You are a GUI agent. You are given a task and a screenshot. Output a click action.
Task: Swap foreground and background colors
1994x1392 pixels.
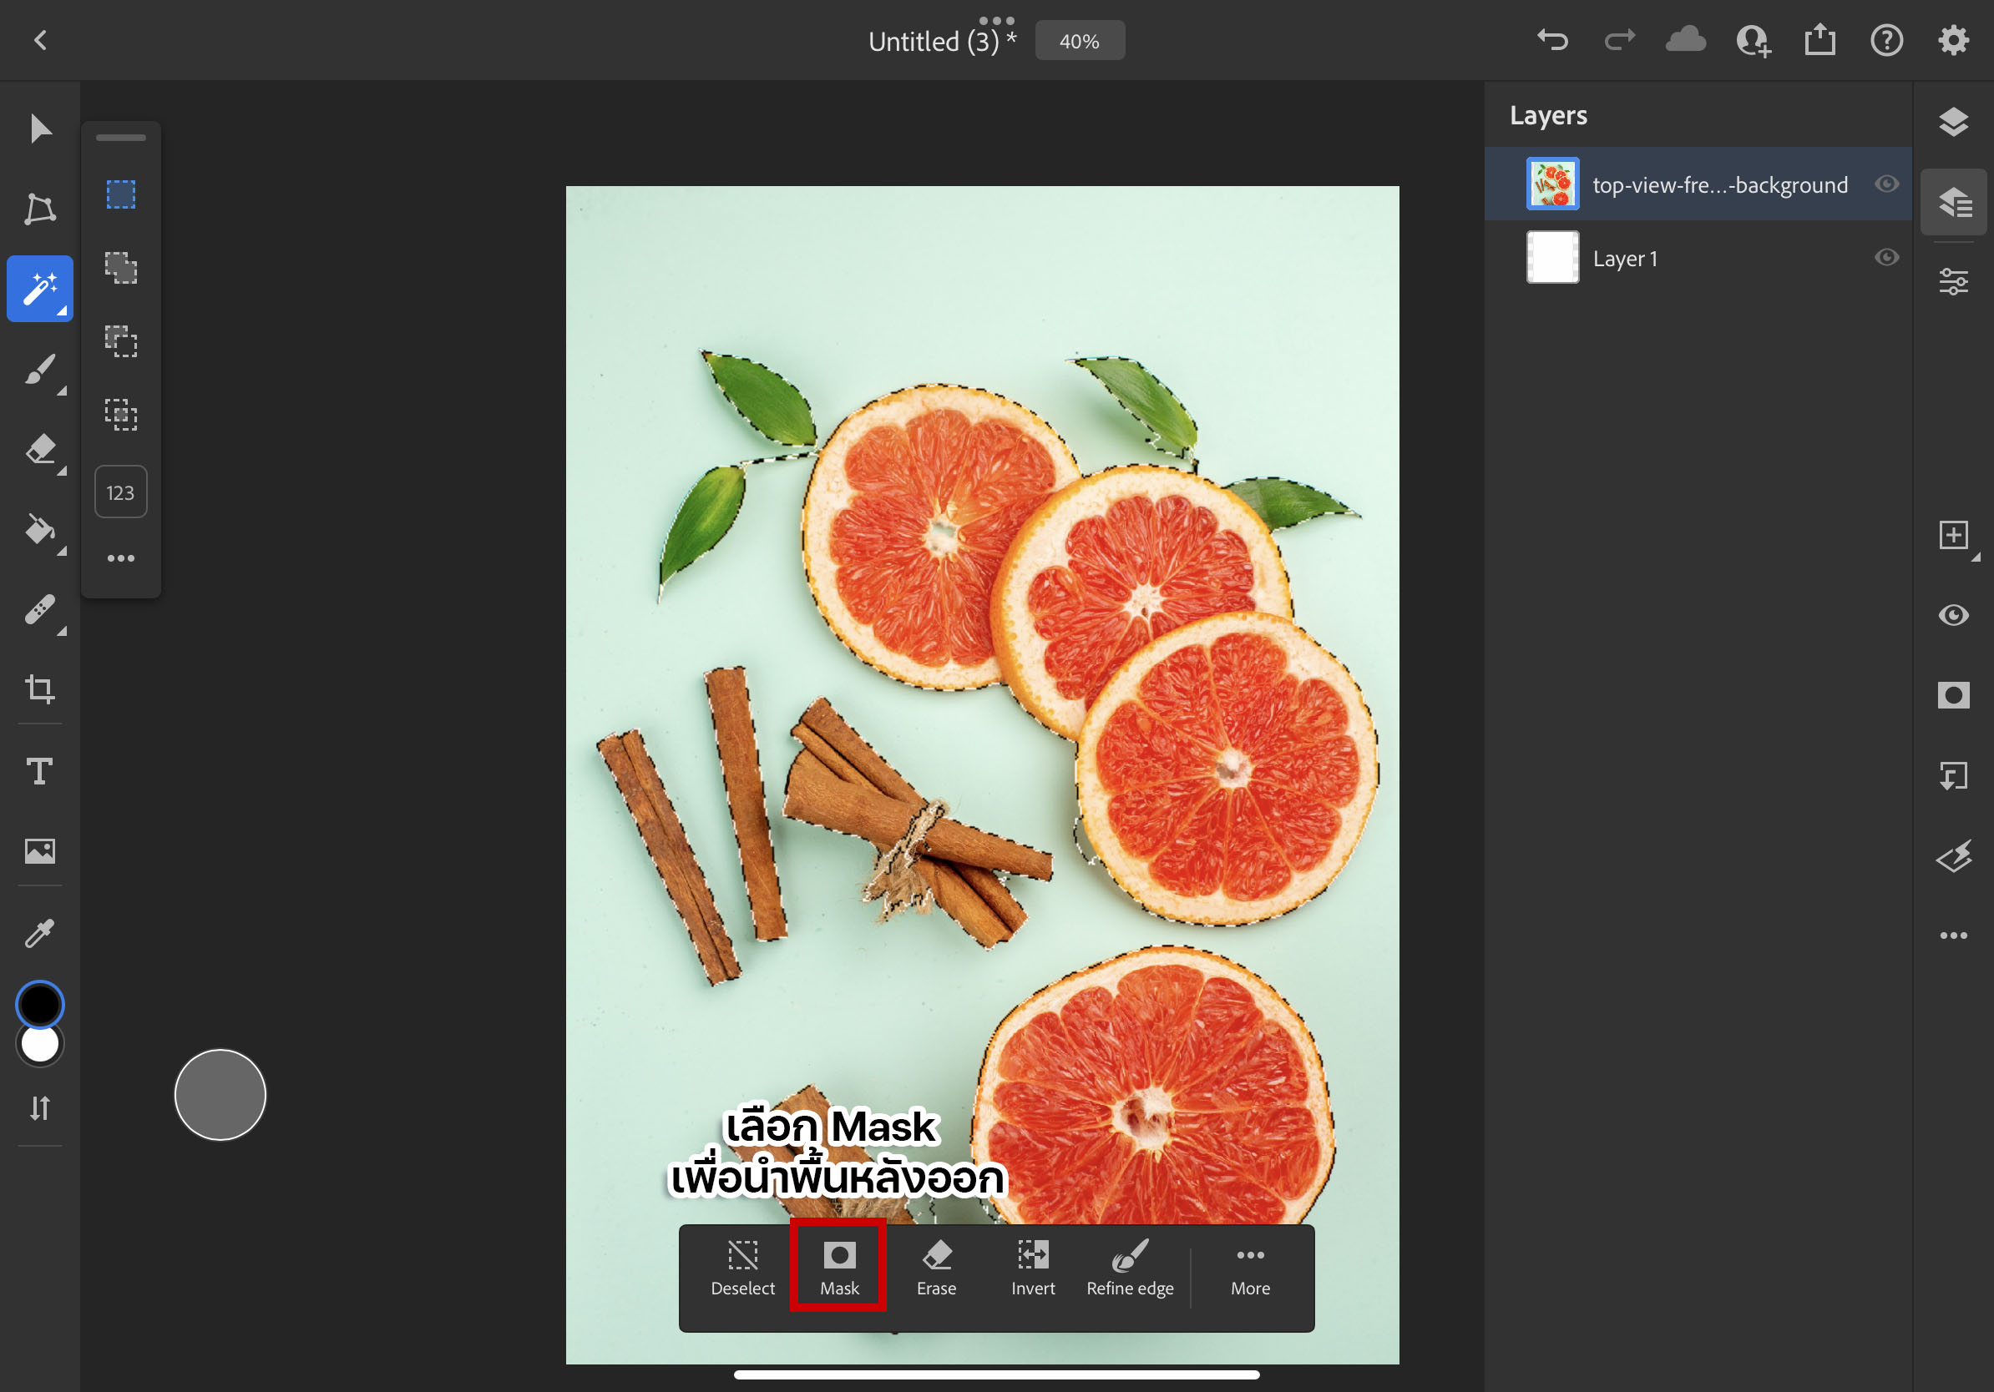pyautogui.click(x=39, y=1108)
